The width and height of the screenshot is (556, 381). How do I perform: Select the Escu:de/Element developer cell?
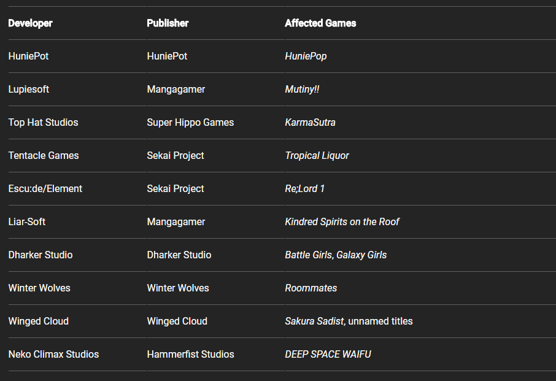coord(45,188)
